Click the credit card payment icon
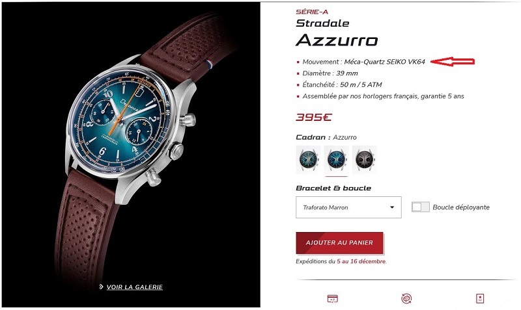521x310 pixels. (x=332, y=298)
